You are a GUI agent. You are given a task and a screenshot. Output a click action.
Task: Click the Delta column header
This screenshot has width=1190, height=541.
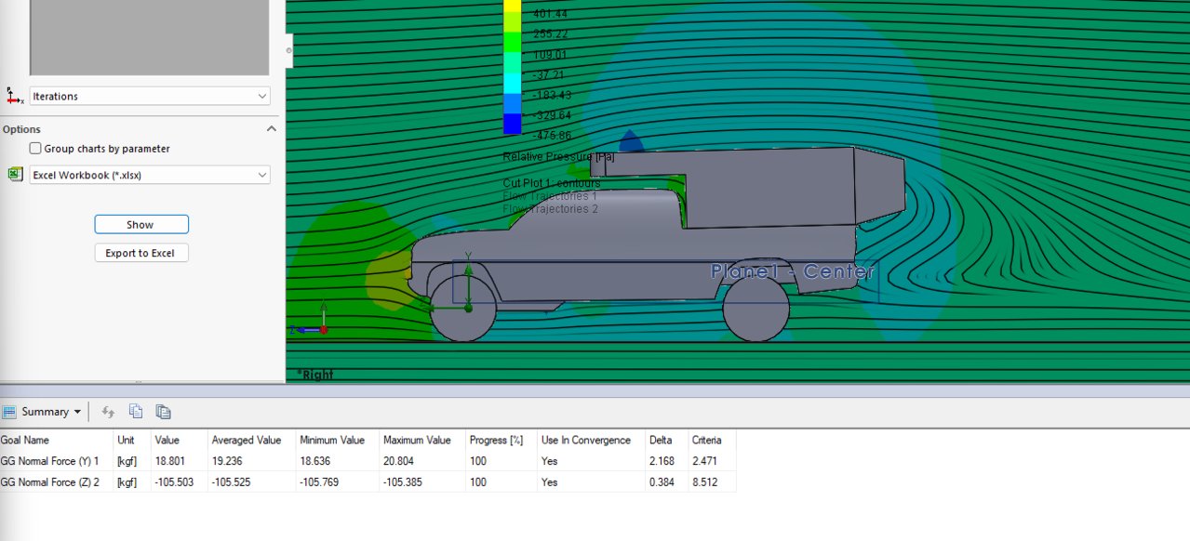pos(662,440)
